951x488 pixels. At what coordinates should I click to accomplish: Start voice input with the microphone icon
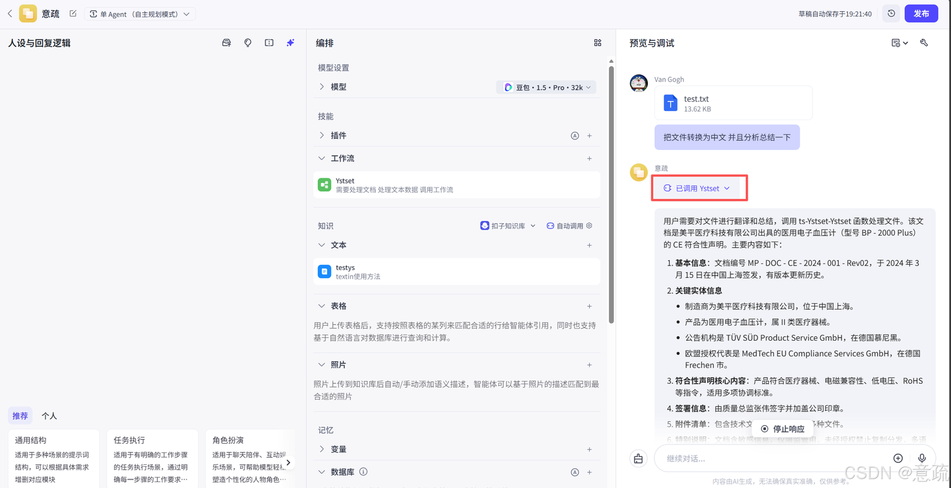click(922, 458)
